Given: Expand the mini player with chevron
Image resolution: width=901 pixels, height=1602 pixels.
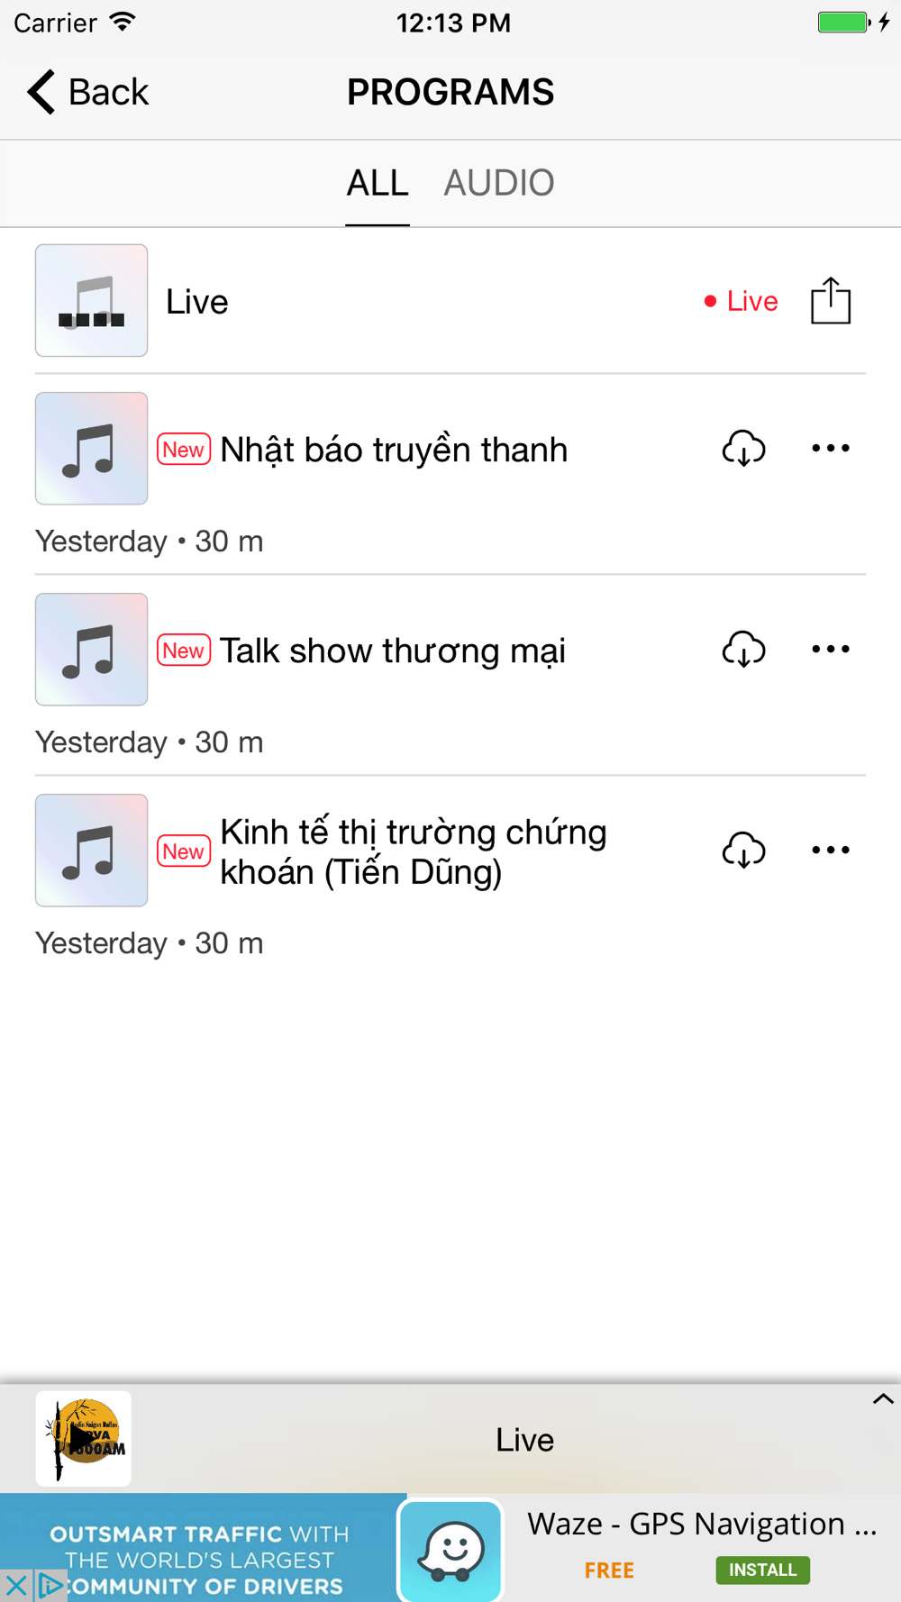Looking at the screenshot, I should [x=882, y=1399].
